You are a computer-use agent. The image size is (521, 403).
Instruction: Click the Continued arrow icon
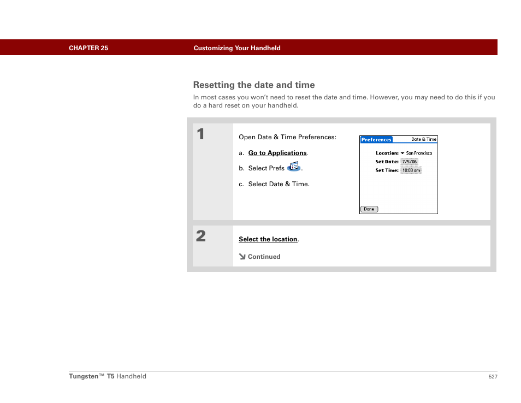click(242, 257)
